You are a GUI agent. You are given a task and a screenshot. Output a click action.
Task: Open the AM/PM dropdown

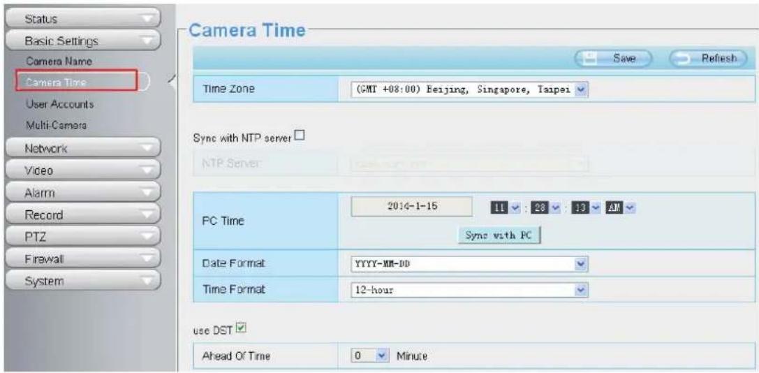(620, 207)
